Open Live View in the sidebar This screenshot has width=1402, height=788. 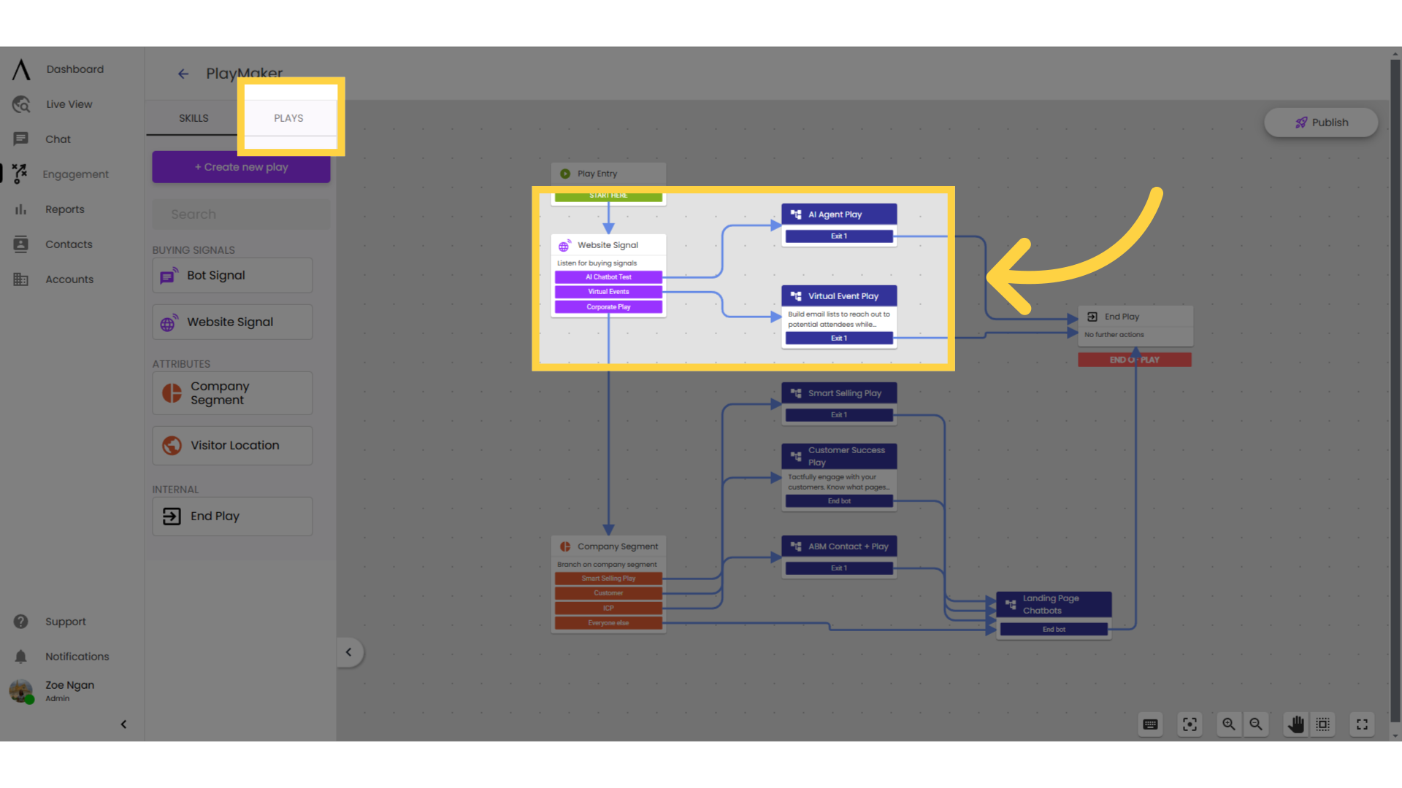coord(69,104)
